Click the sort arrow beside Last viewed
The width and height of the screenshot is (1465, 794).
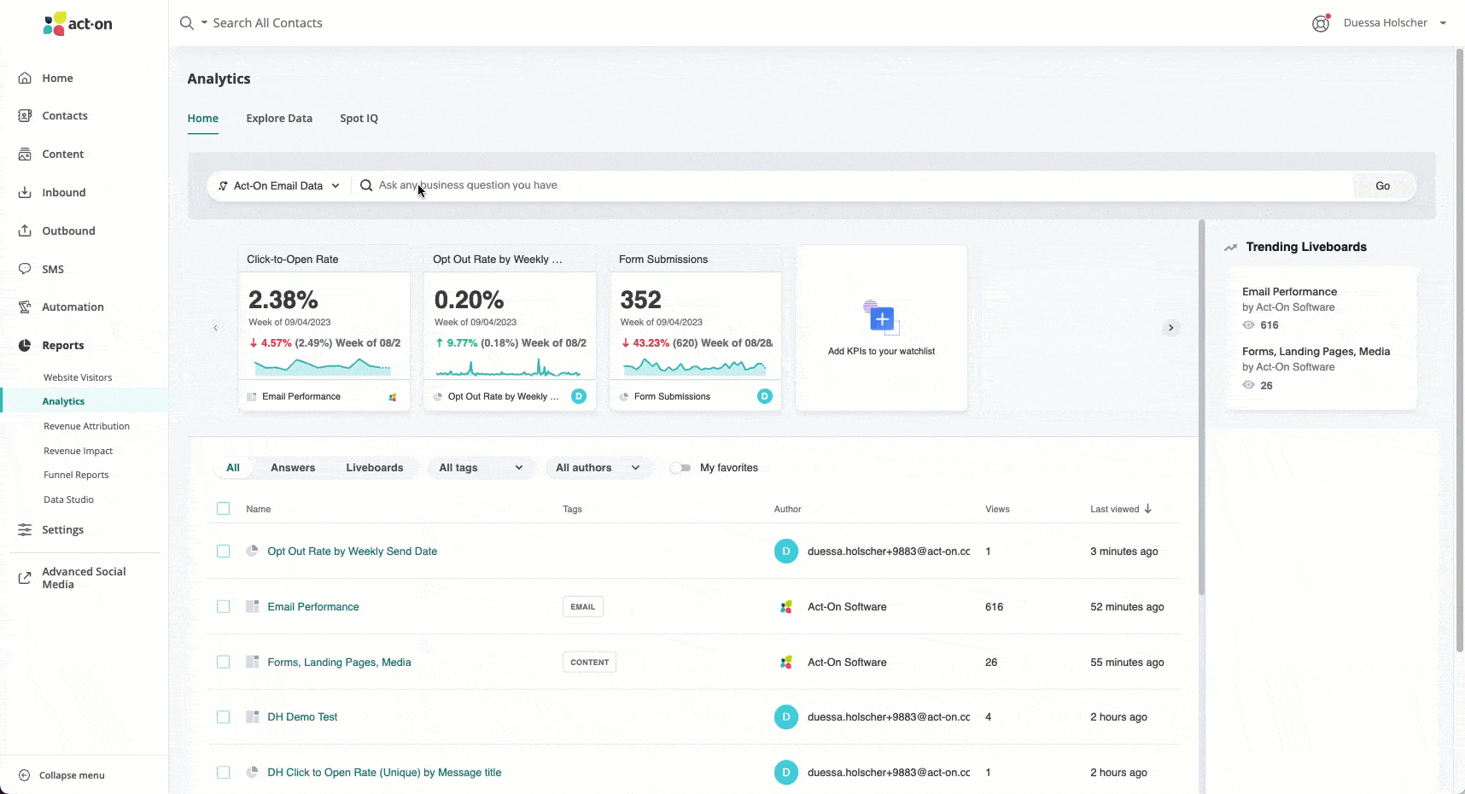[1148, 509]
